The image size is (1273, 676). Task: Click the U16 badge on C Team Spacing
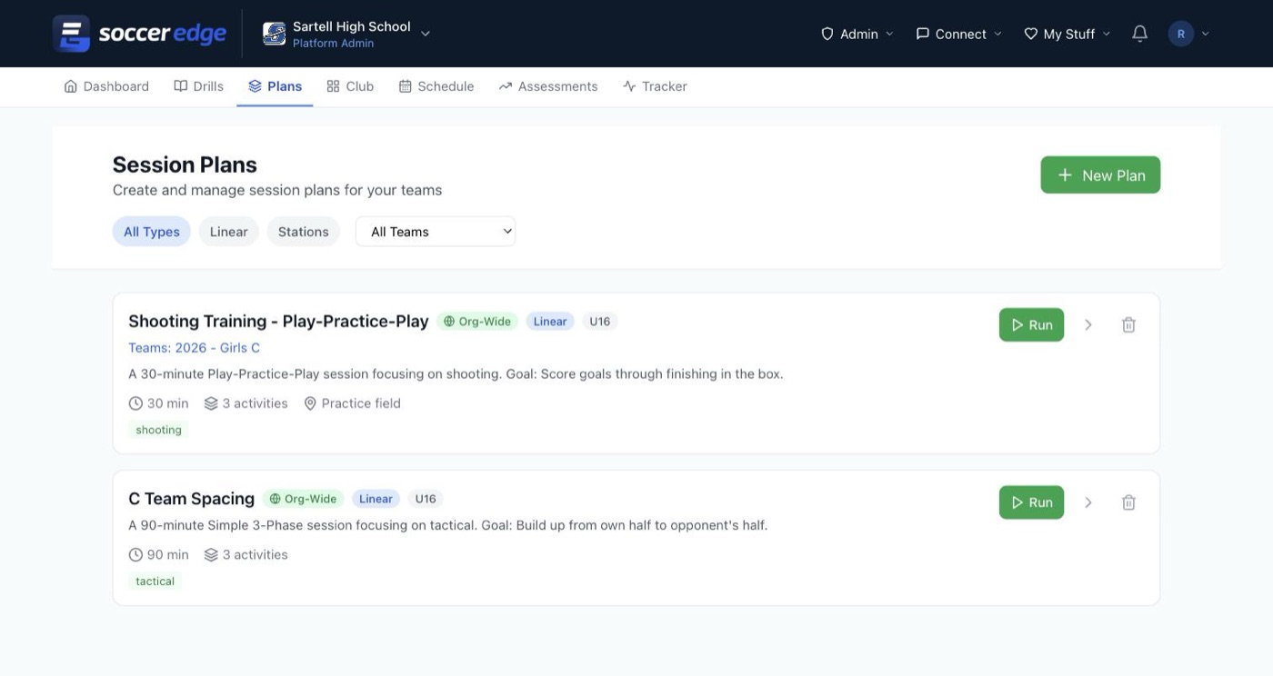click(x=426, y=499)
